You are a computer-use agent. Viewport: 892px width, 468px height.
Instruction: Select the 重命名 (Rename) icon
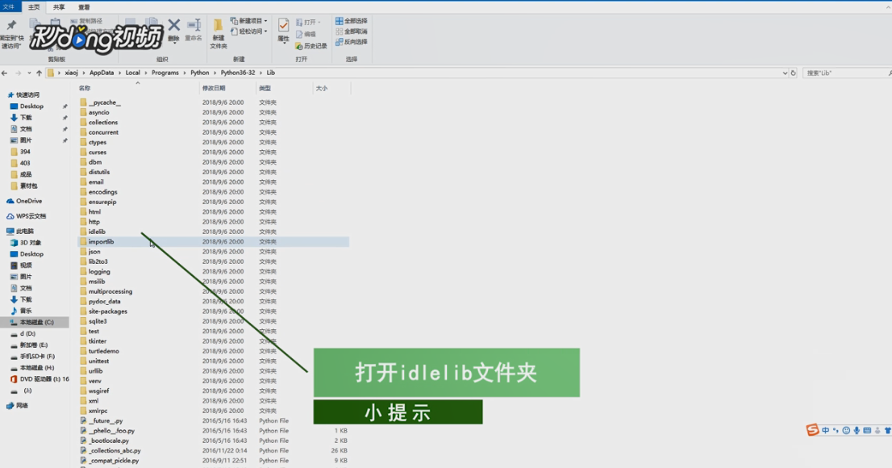click(194, 25)
